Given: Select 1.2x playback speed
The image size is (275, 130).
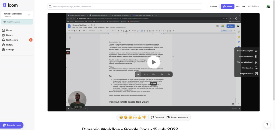Looking at the screenshot, I should pyautogui.click(x=146, y=74).
